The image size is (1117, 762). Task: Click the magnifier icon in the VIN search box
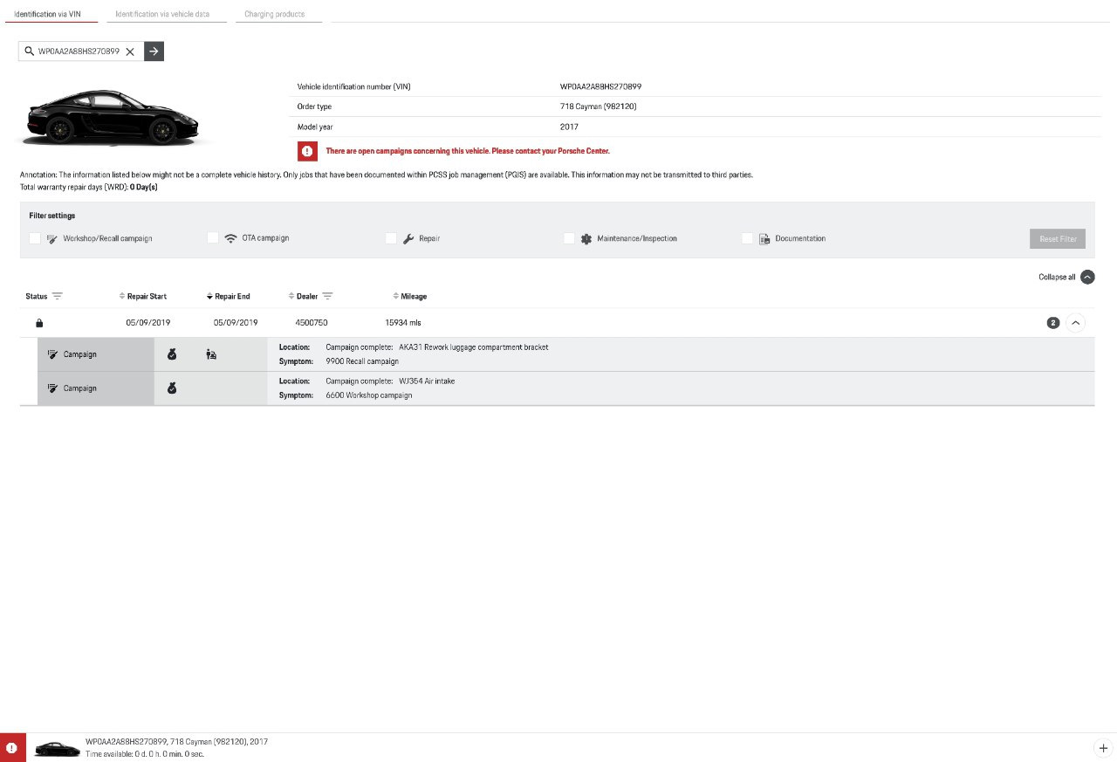click(x=29, y=51)
